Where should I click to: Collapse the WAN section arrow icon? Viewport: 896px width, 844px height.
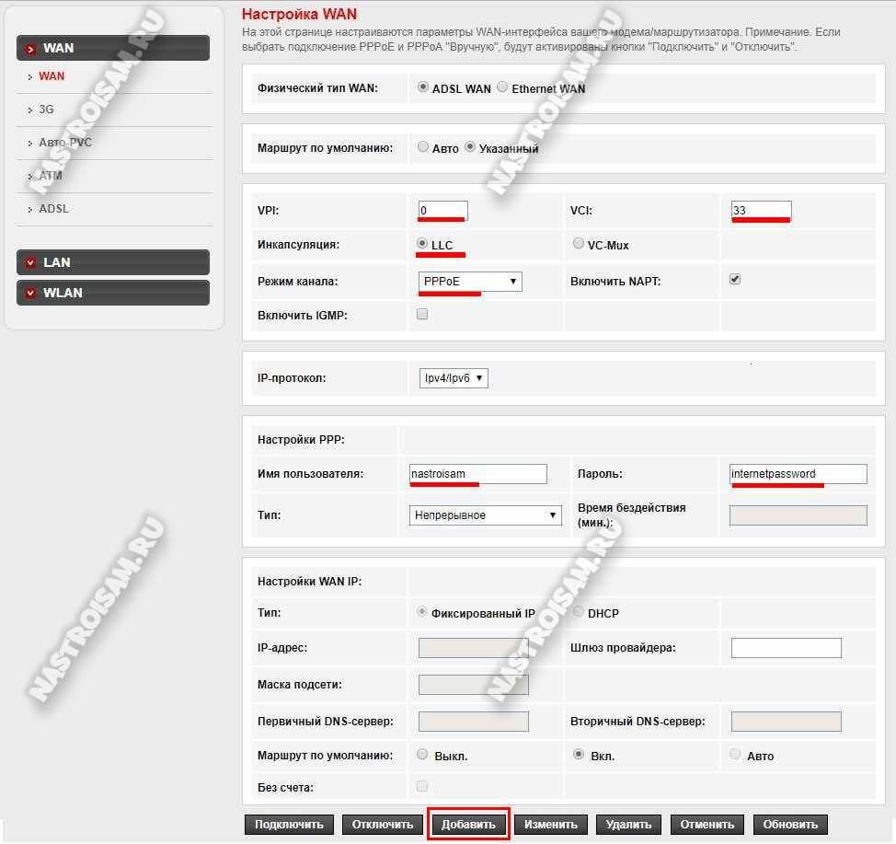click(31, 49)
